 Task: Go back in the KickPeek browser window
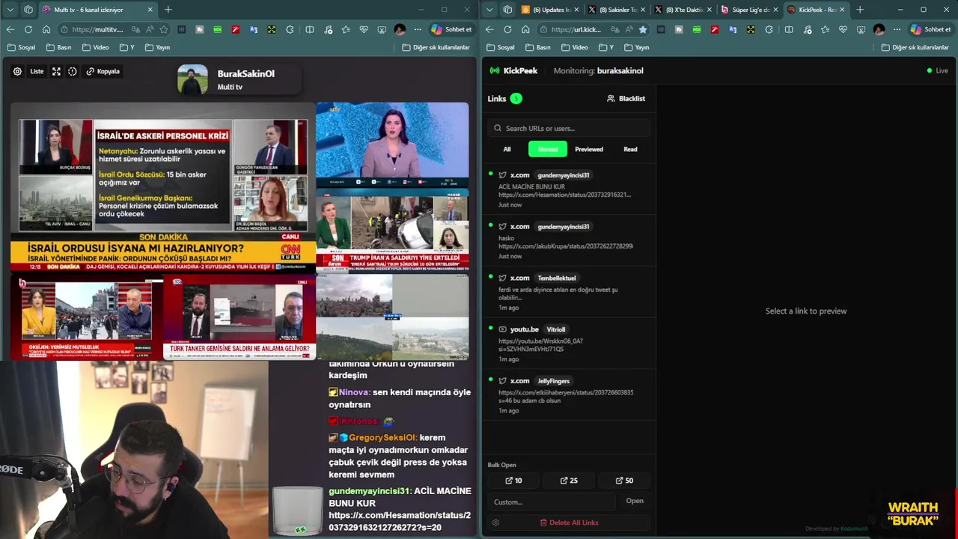coord(489,29)
